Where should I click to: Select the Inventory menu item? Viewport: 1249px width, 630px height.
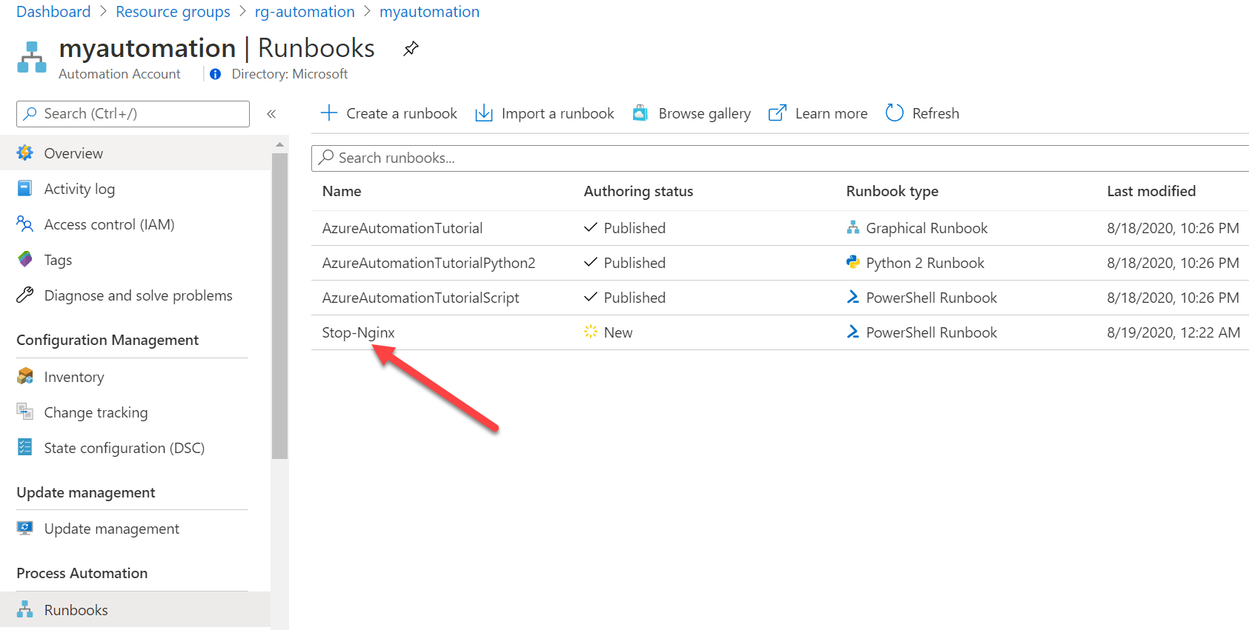136,377
